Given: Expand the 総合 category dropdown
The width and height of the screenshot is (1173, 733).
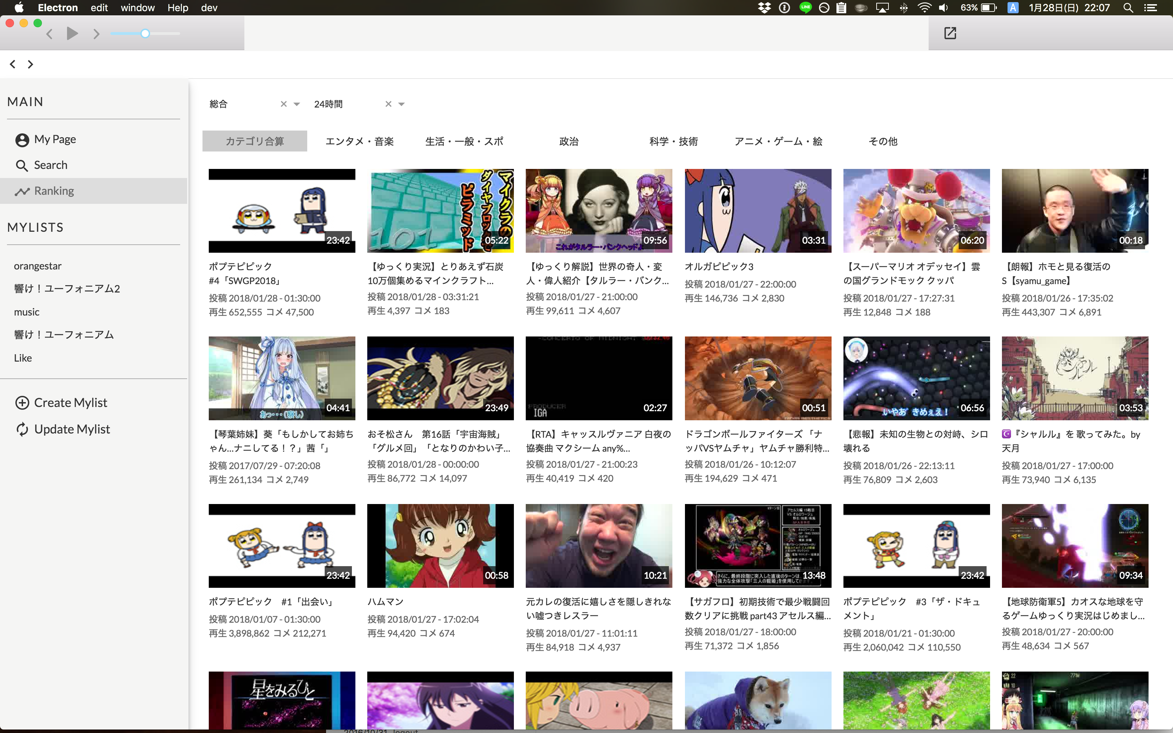Looking at the screenshot, I should coord(297,104).
